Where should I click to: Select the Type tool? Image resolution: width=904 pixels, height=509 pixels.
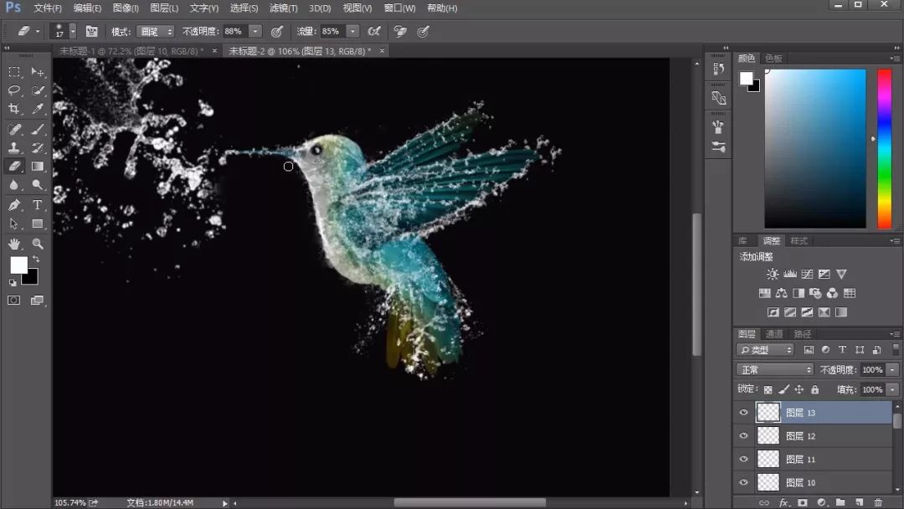click(x=37, y=205)
